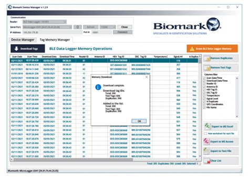Click the Temperature,C column header
Screen dimensions: 249x192
coord(161,57)
